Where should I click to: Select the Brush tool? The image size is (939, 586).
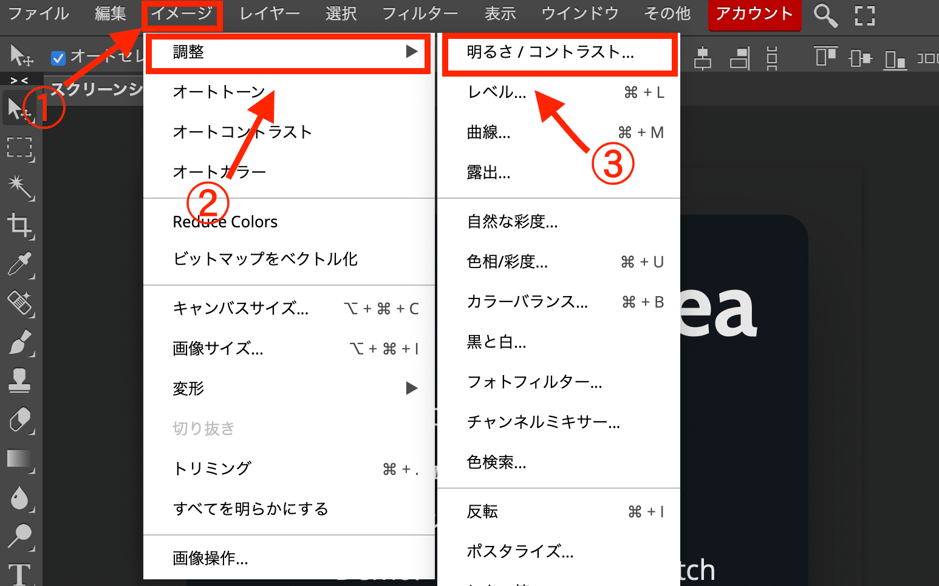pyautogui.click(x=20, y=342)
